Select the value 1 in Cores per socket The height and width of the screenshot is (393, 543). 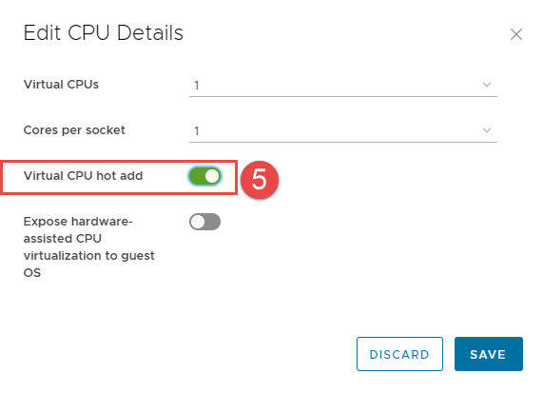197,131
